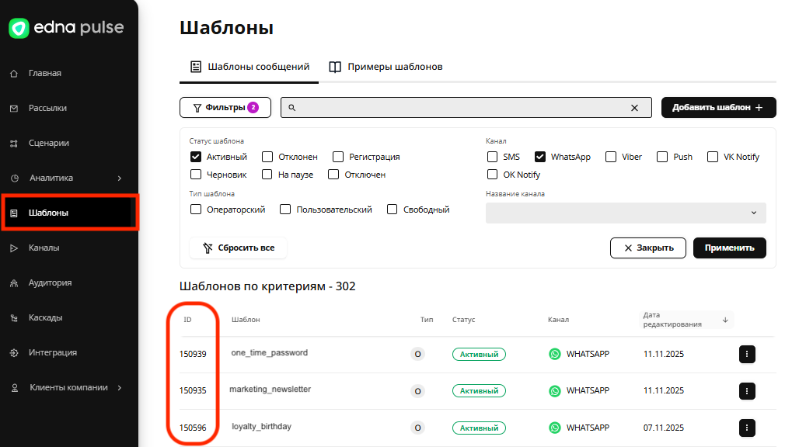Check the Свободный type checkbox

click(392, 210)
